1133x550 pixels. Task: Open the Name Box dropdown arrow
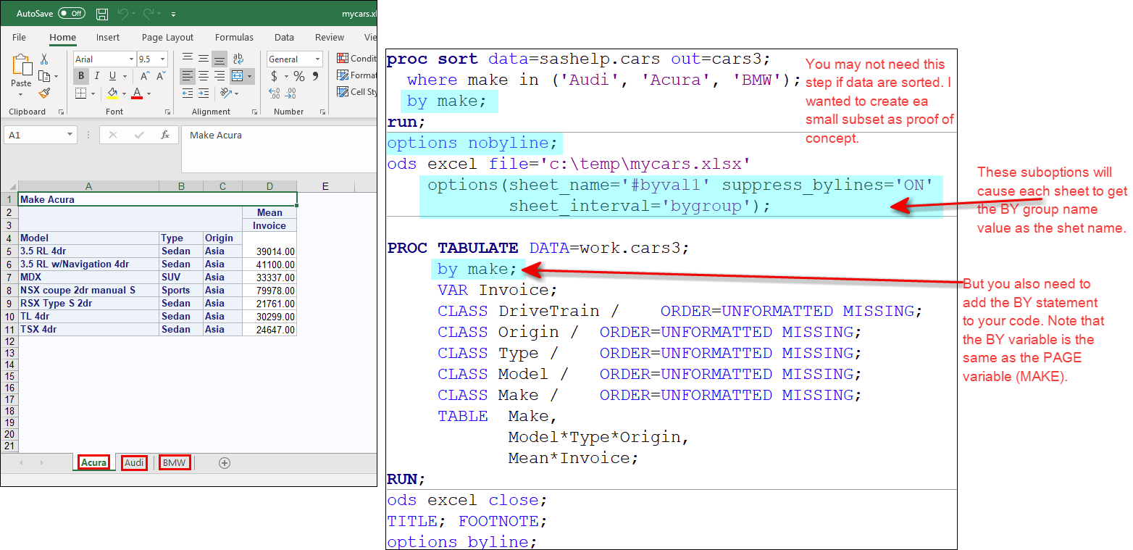tap(70, 135)
